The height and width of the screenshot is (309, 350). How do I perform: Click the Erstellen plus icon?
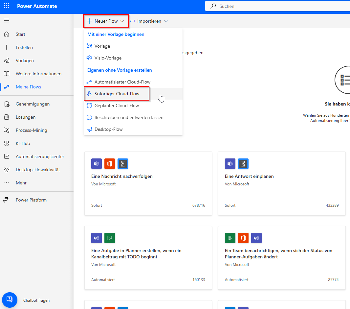pyautogui.click(x=7, y=47)
